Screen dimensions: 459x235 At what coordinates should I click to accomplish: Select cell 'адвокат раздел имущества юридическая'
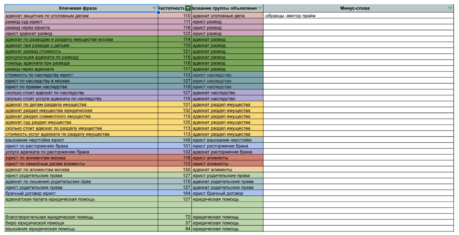(x=81, y=110)
